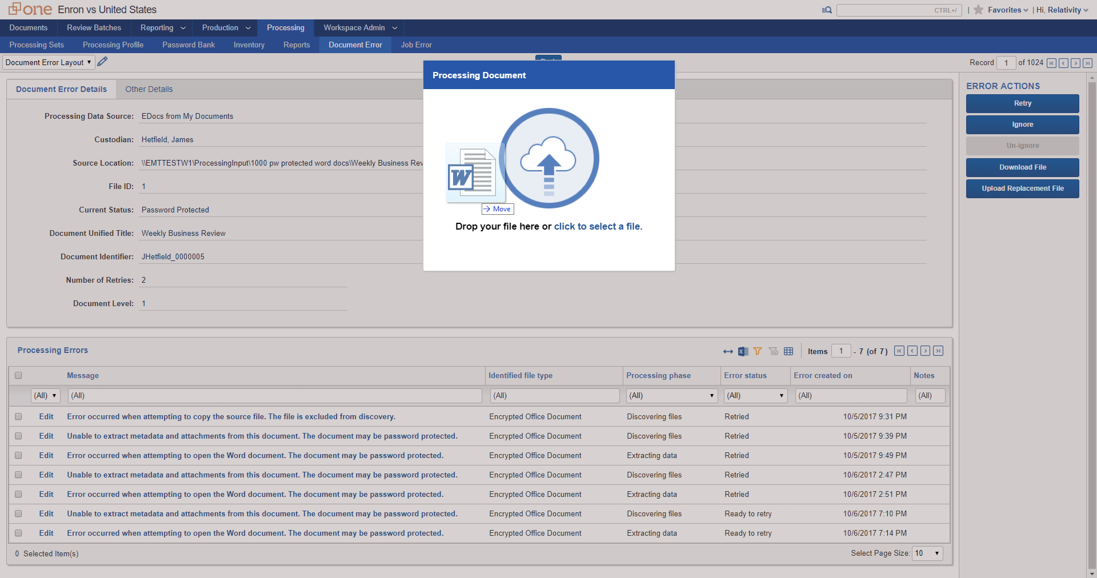Image resolution: width=1097 pixels, height=578 pixels.
Task: Open the Document Error Layout dropdown
Action: pyautogui.click(x=49, y=62)
